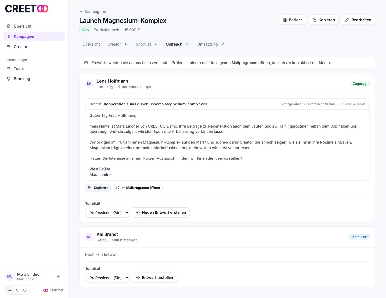Open the Übersicht sidebar item
This screenshot has height=298, width=386.
[34, 26]
